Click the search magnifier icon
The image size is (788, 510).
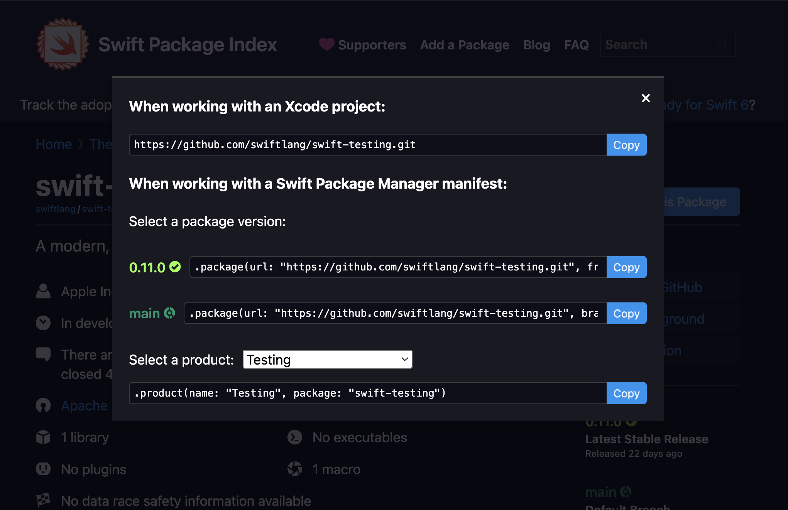(722, 44)
